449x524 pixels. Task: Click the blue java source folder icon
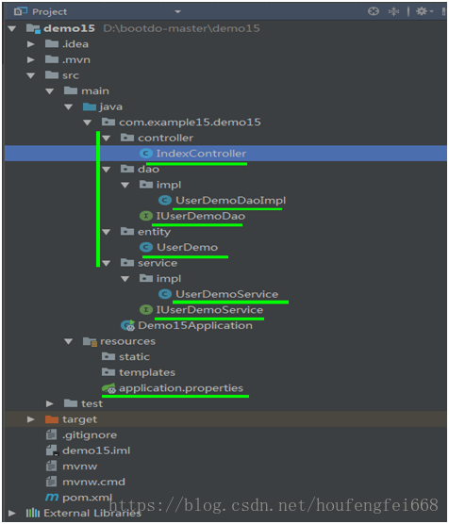coord(90,106)
